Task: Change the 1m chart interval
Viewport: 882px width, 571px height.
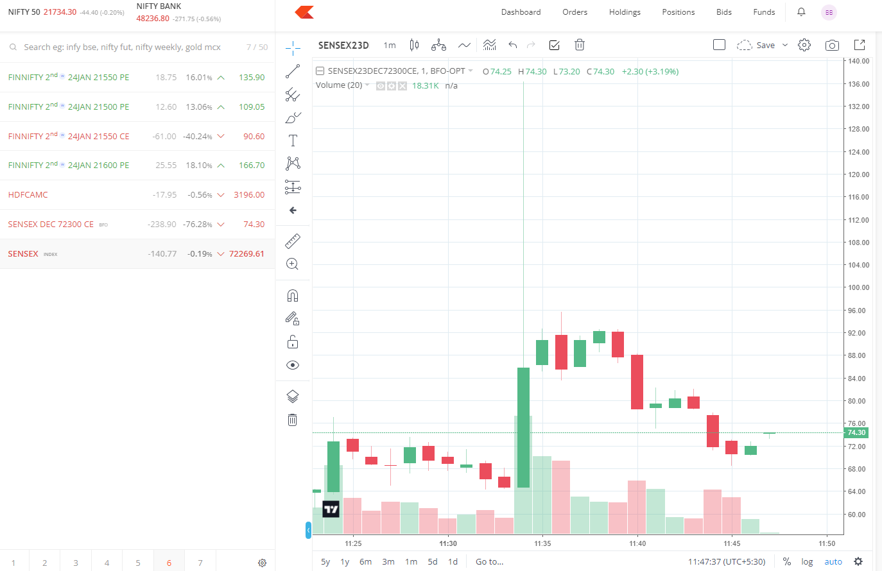Action: [390, 45]
